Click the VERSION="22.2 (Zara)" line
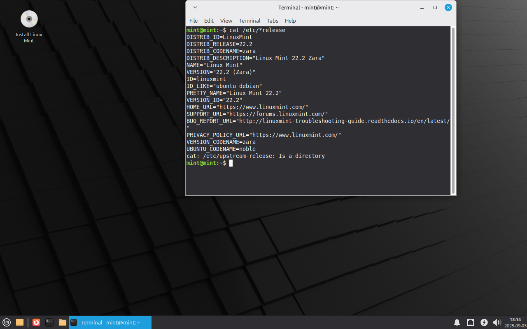This screenshot has height=329, width=527. point(221,72)
